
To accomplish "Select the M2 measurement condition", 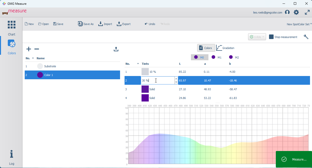I will coord(234,57).
